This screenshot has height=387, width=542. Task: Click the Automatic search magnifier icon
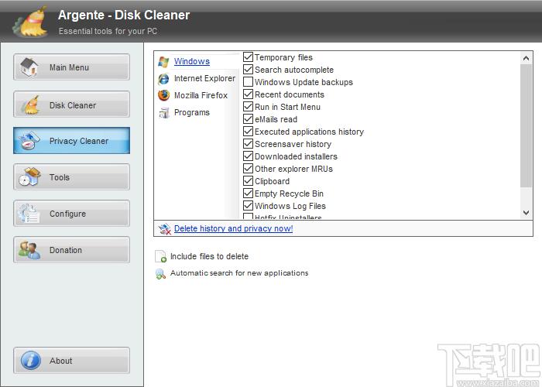coord(160,274)
